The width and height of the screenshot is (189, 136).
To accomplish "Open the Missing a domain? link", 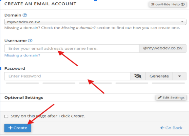I will point(22,55).
